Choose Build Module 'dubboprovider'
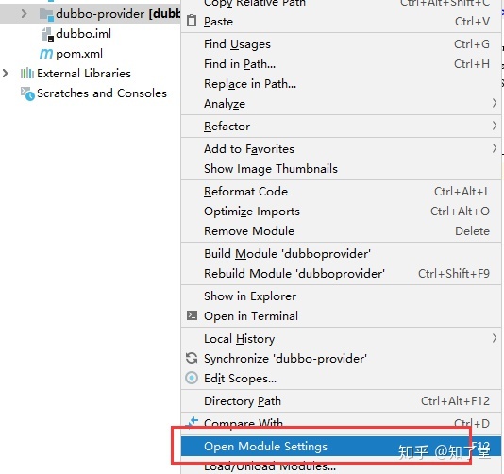 341,254
